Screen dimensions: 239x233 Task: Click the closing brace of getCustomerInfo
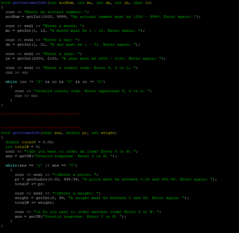coord(2,105)
